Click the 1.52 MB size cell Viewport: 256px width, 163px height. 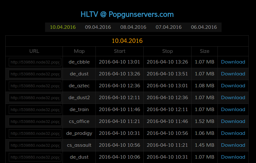point(204,122)
